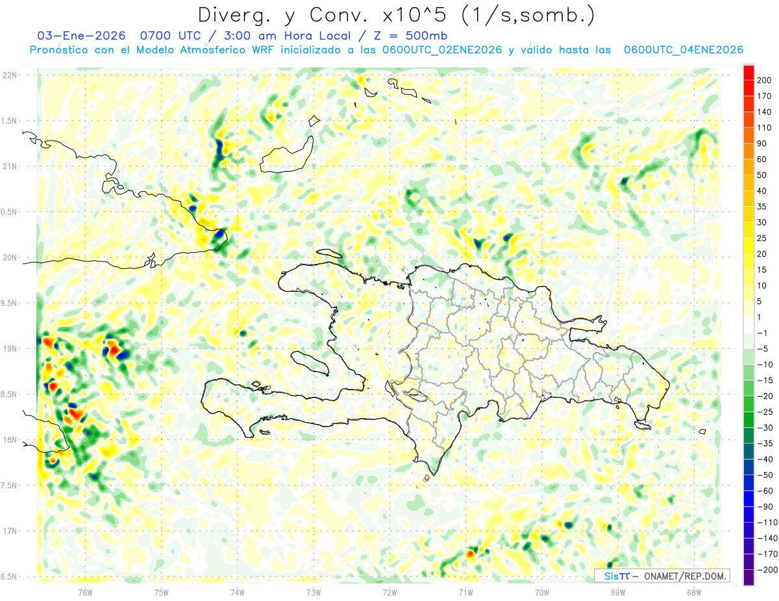
Task: Click the latitude label '22N'
Action: (10, 75)
